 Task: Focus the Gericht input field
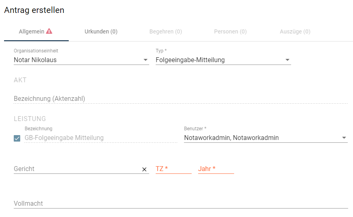(77, 169)
